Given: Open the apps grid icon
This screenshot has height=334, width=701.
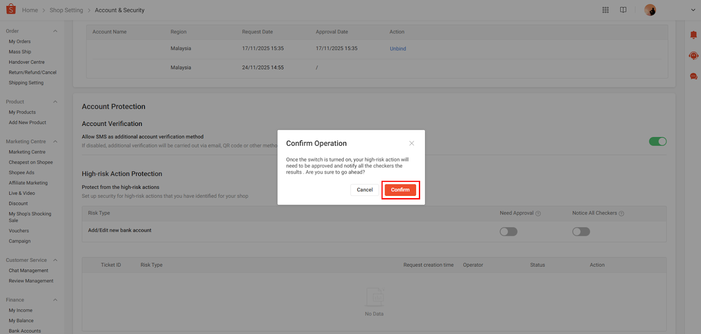Looking at the screenshot, I should click(605, 10).
